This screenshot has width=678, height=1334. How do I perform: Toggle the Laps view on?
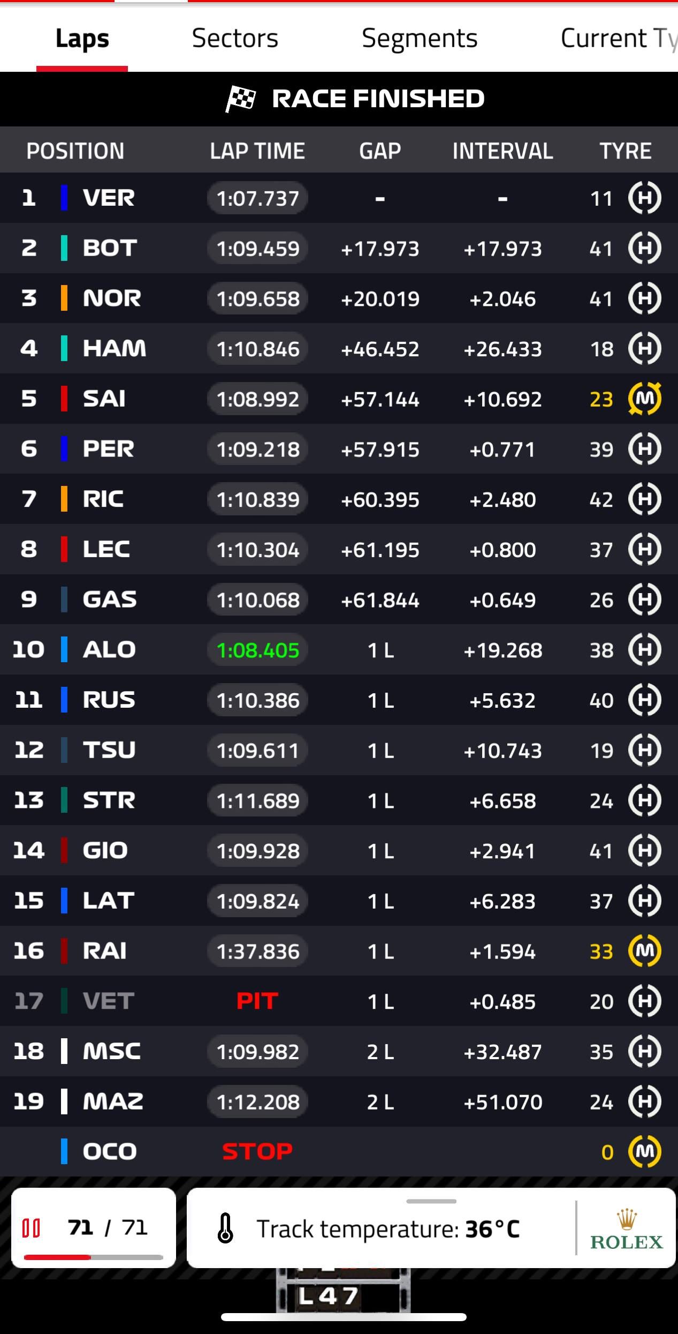click(82, 38)
